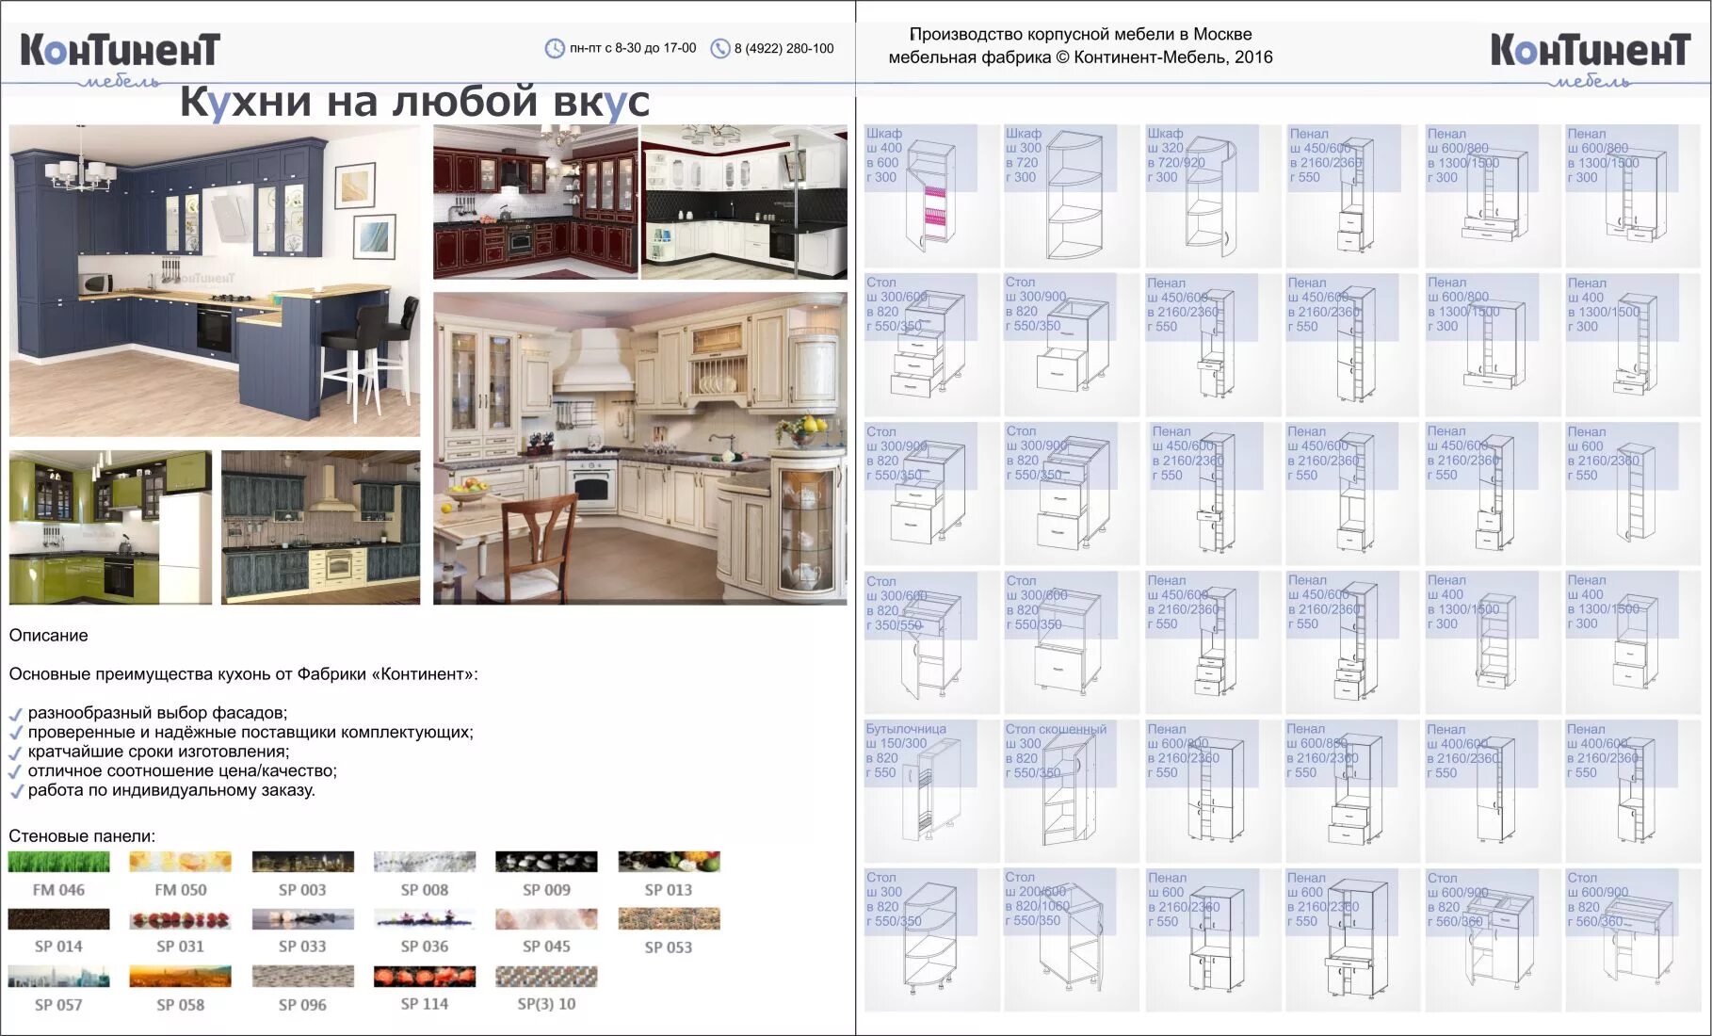The height and width of the screenshot is (1036, 1712).
Task: Select the working hours text пн-пт с 8-30 до 17-00
Action: [633, 48]
